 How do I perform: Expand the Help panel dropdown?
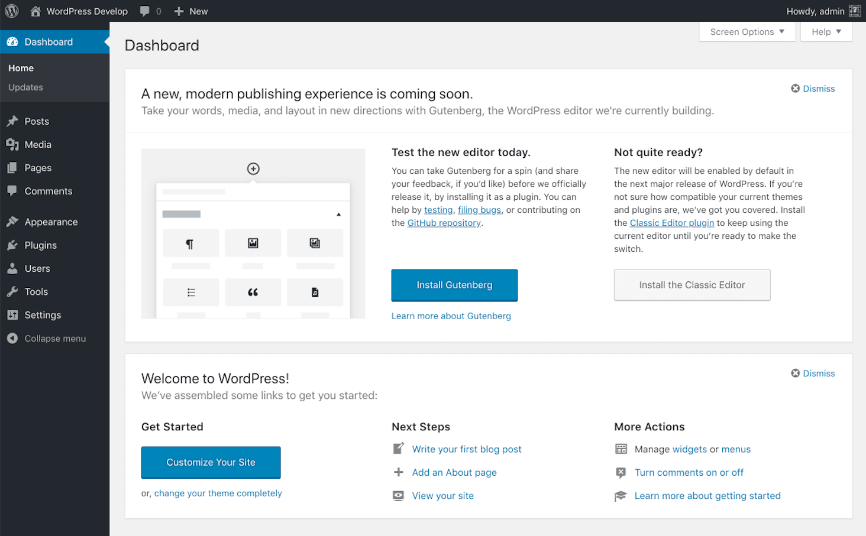coord(826,31)
